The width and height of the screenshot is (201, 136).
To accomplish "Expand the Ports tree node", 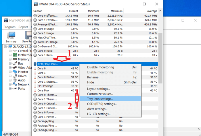I will [x=10, y=89].
